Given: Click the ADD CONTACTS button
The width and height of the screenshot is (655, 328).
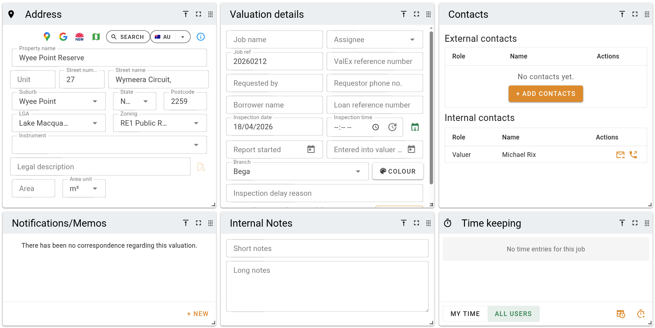Looking at the screenshot, I should click(546, 94).
